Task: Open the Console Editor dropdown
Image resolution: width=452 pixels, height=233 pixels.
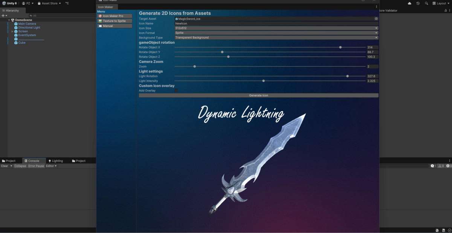Action: pyautogui.click(x=51, y=166)
